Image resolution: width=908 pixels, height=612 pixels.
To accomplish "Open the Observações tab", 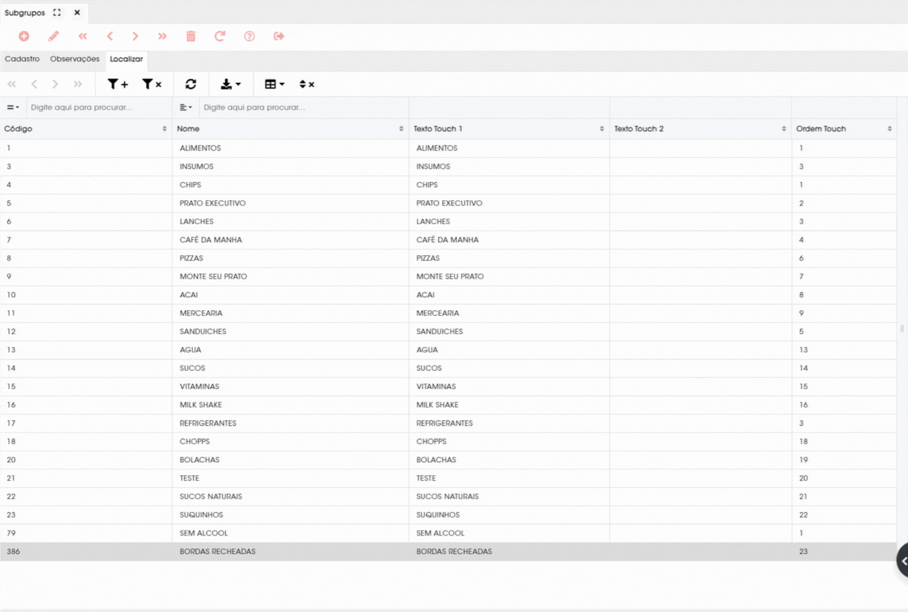I will (x=75, y=59).
